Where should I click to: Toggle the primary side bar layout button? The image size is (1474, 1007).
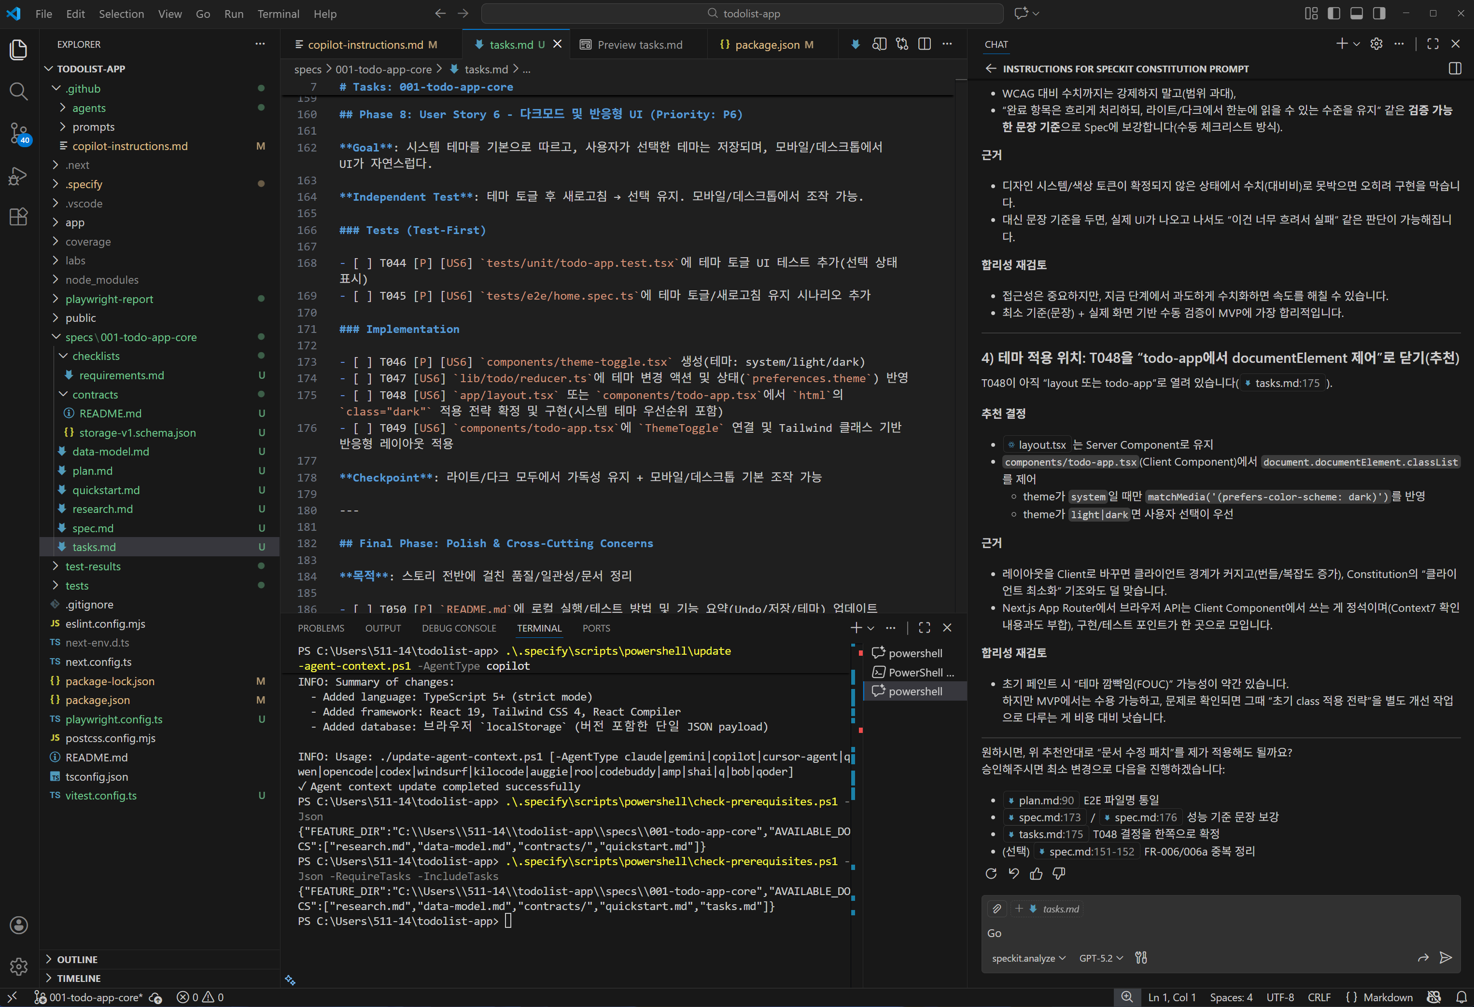pos(1334,14)
